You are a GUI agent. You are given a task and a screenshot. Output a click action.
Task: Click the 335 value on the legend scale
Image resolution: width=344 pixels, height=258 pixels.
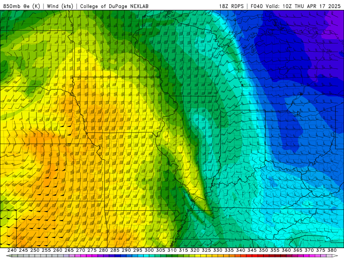(229, 250)
